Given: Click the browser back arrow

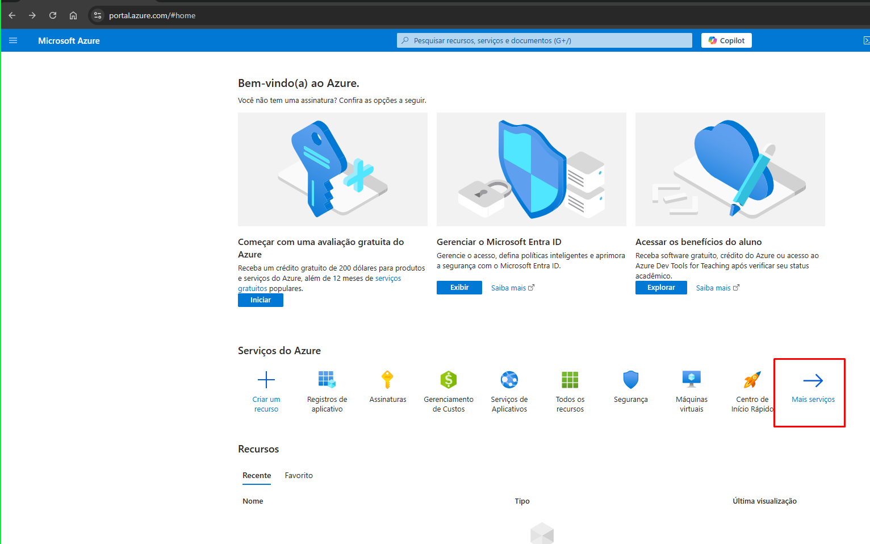Looking at the screenshot, I should (12, 15).
